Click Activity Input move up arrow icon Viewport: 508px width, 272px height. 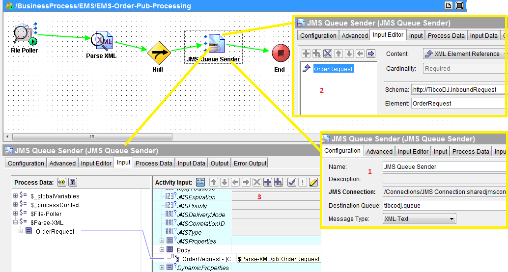[x=214, y=182]
